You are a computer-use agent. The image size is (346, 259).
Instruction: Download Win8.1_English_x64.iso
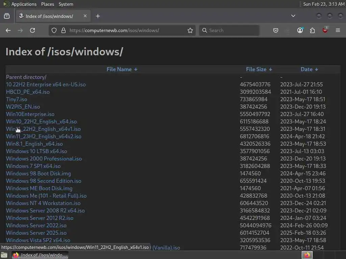(34, 144)
